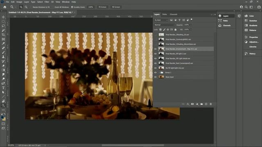Screen dimensions: 262x147
Task: Open the Window menu
Action: tap(65, 2)
